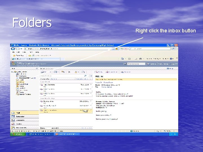Click the New message toolbar button
Image resolution: width=203 pixels, height=152 pixels.
pyautogui.click(x=44, y=72)
